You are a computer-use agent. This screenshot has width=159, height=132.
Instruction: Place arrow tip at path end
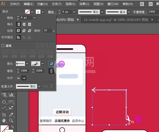pyautogui.click(x=24, y=78)
